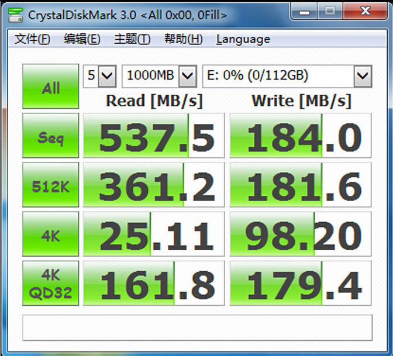Click the Read [MB/s] column header
393x356 pixels.
154,101
